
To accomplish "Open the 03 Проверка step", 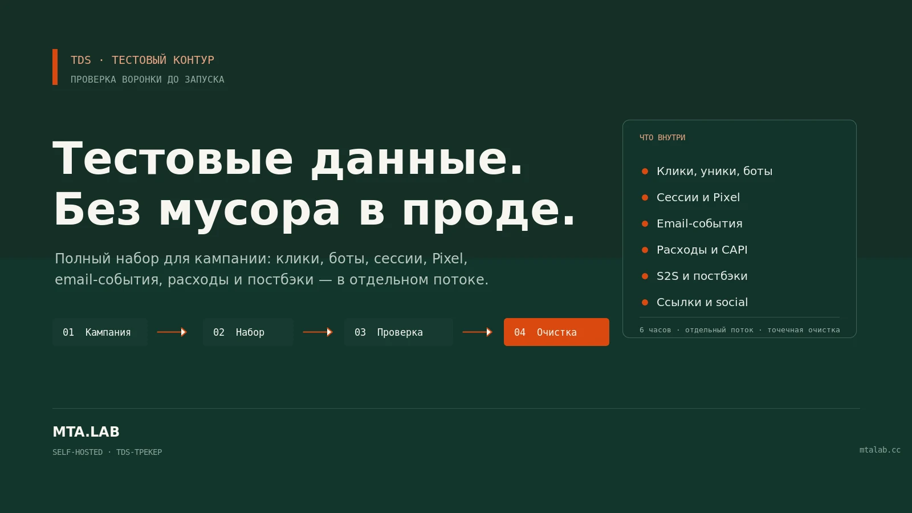I will pos(398,332).
